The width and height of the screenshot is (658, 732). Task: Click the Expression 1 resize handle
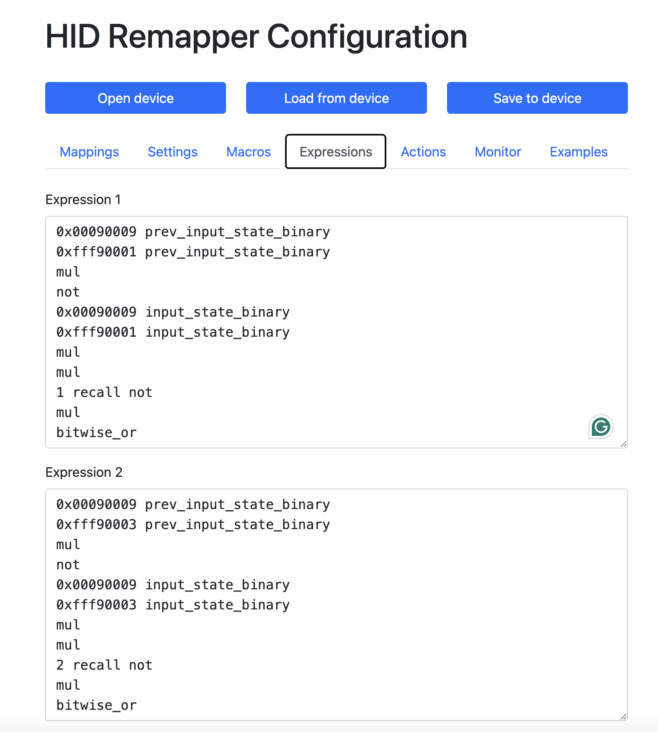point(623,444)
